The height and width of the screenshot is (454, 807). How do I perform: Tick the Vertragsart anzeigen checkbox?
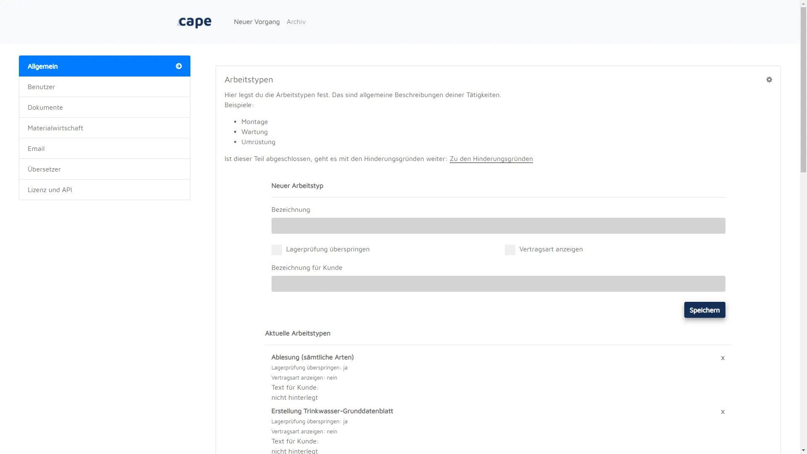point(510,250)
